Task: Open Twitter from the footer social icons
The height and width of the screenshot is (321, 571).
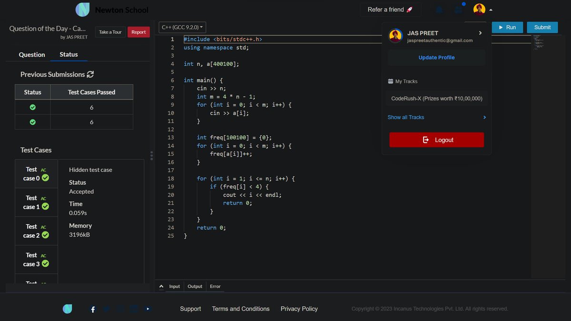Action: pyautogui.click(x=106, y=309)
